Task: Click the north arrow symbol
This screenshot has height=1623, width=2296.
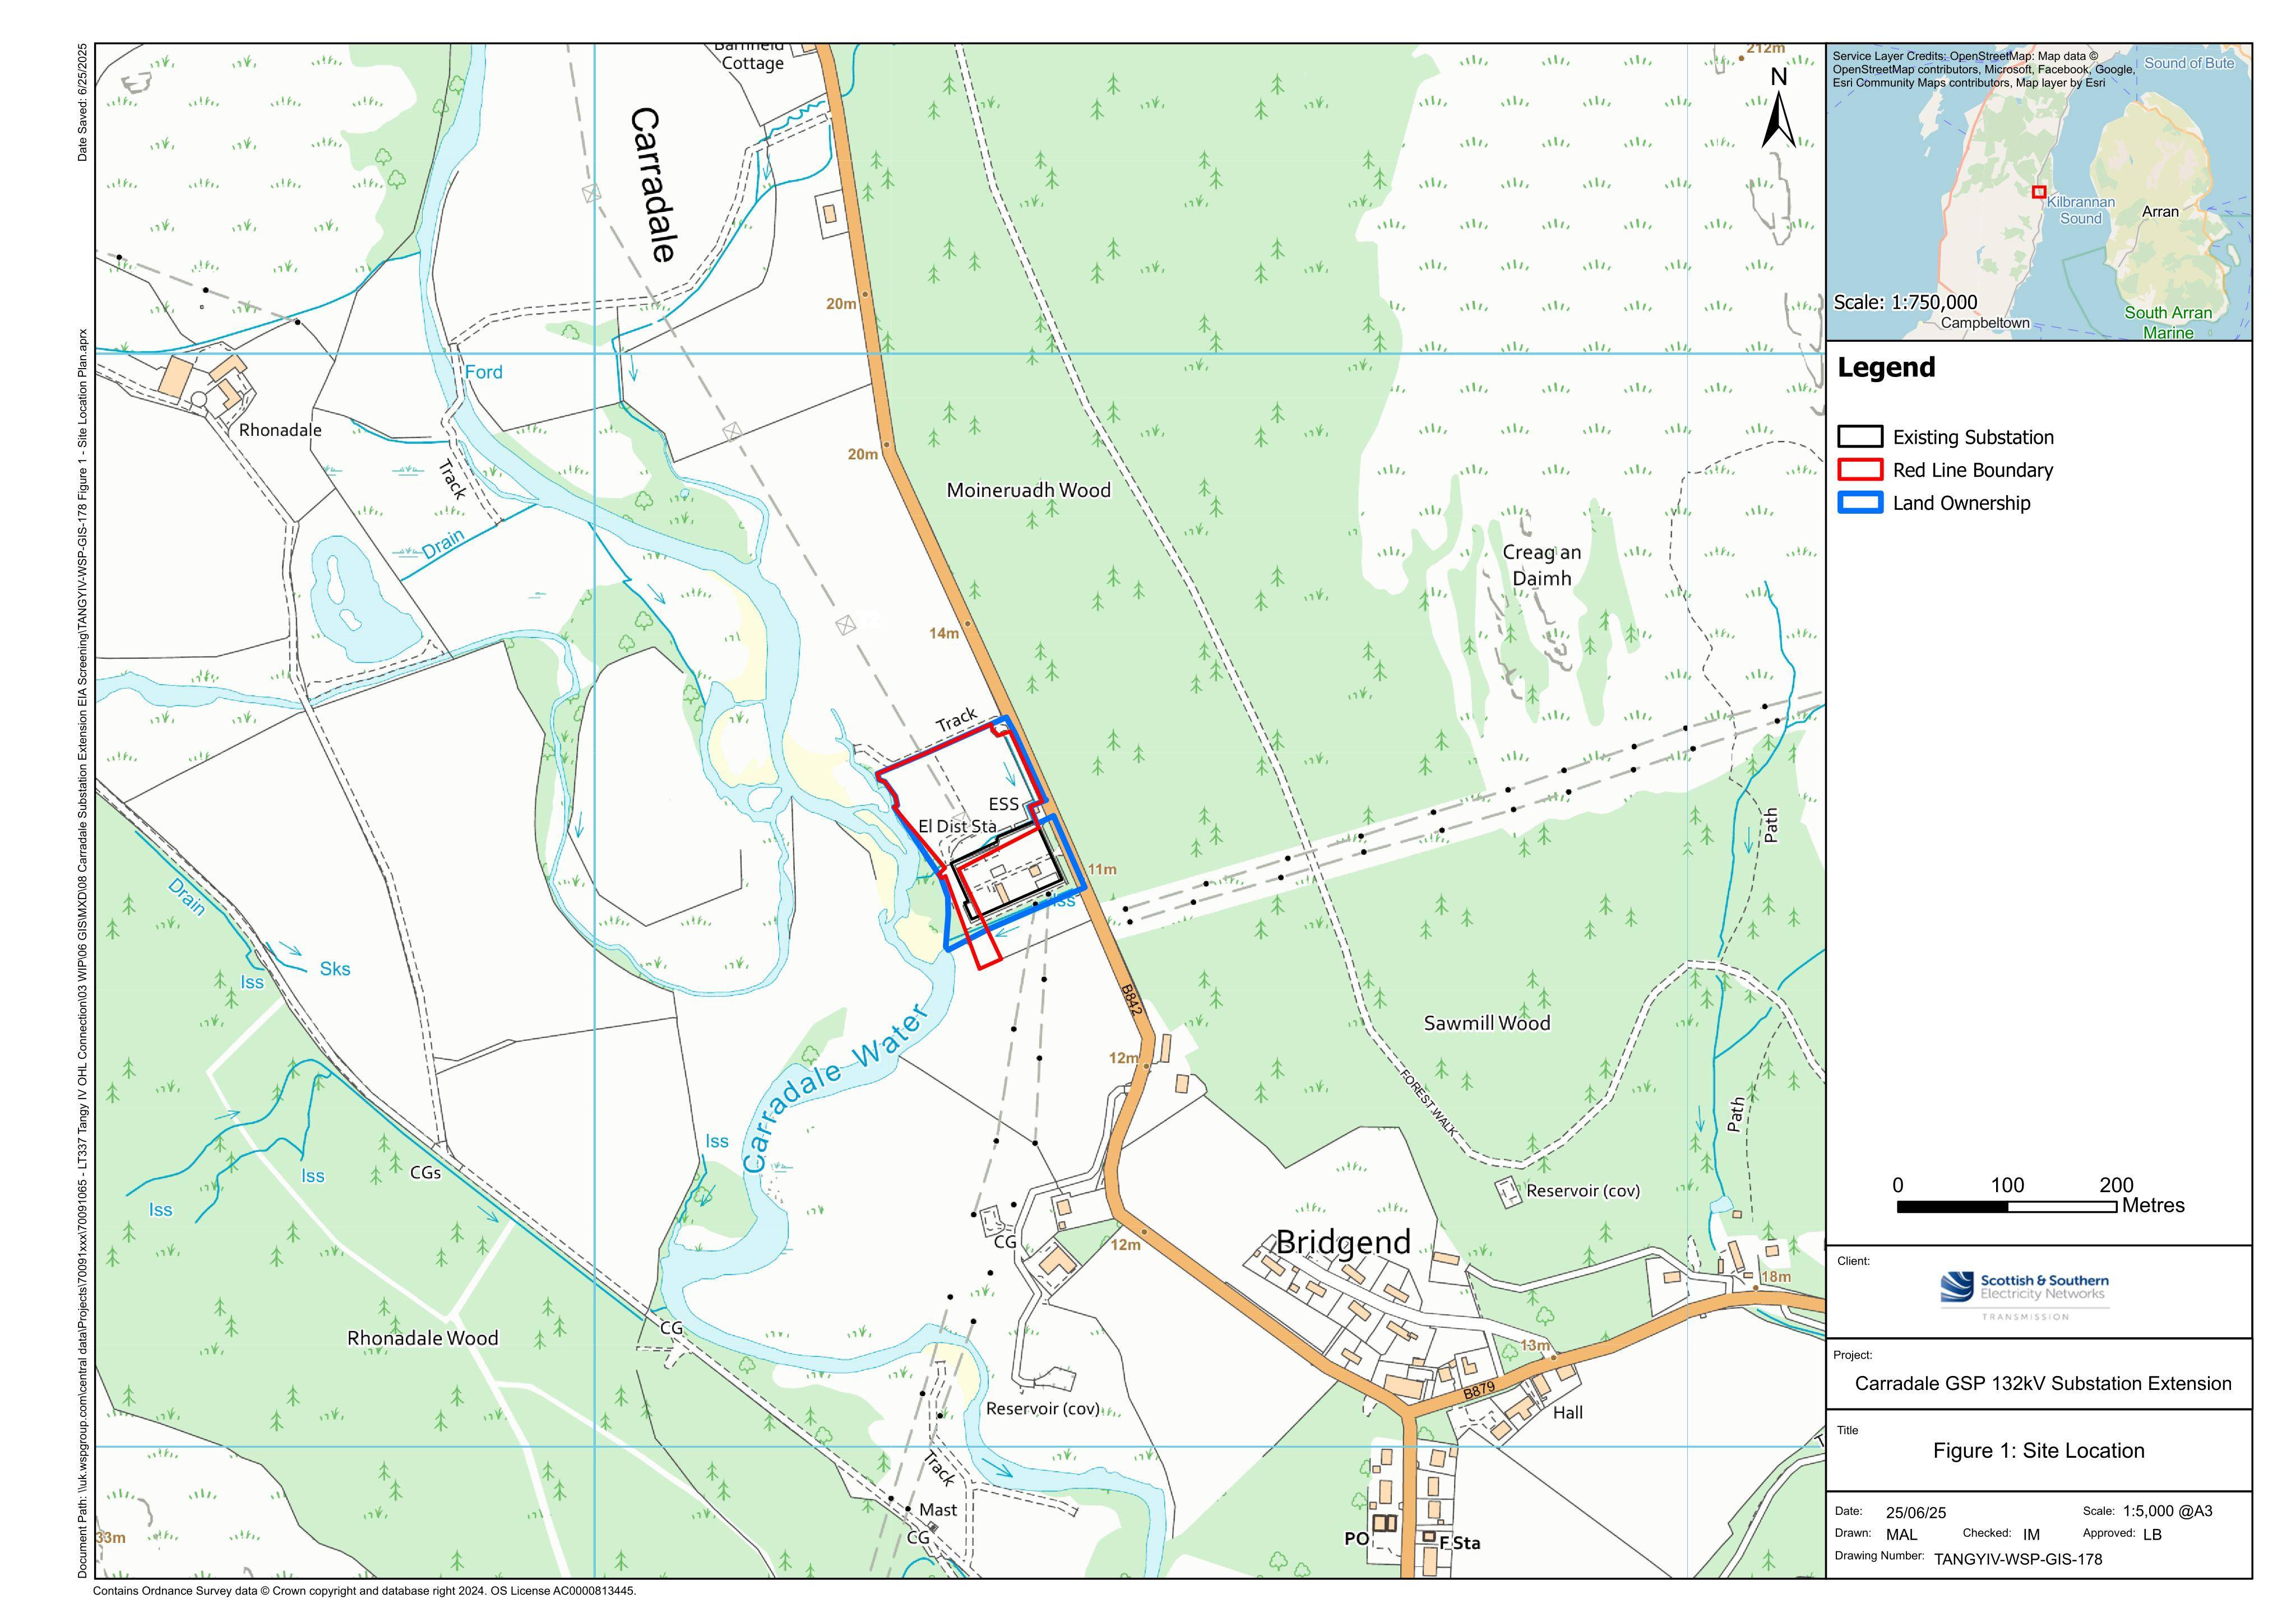Action: coord(1778,108)
